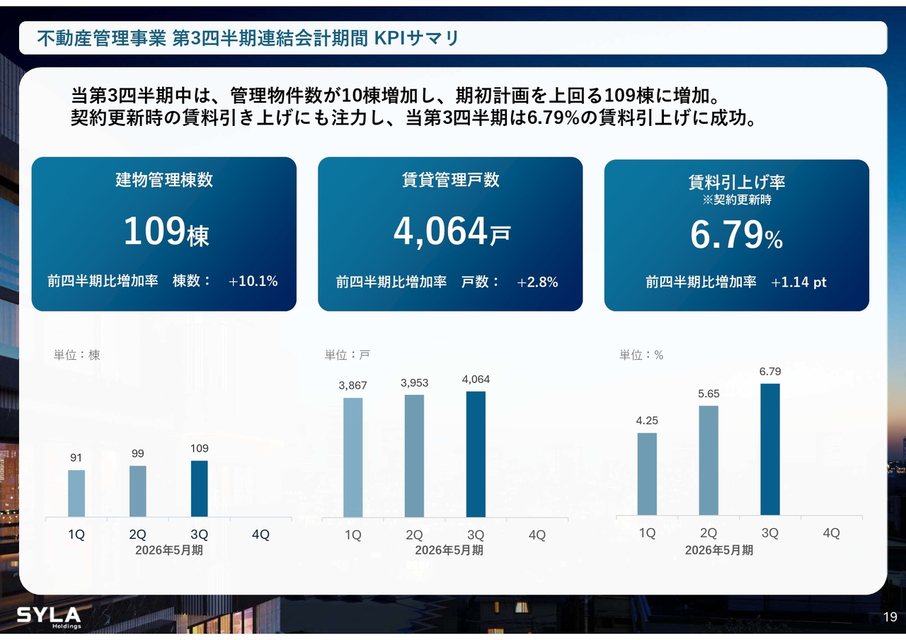The height and width of the screenshot is (640, 906).
Task: Select the 1Q bar labeled 91
Action: pyautogui.click(x=76, y=493)
